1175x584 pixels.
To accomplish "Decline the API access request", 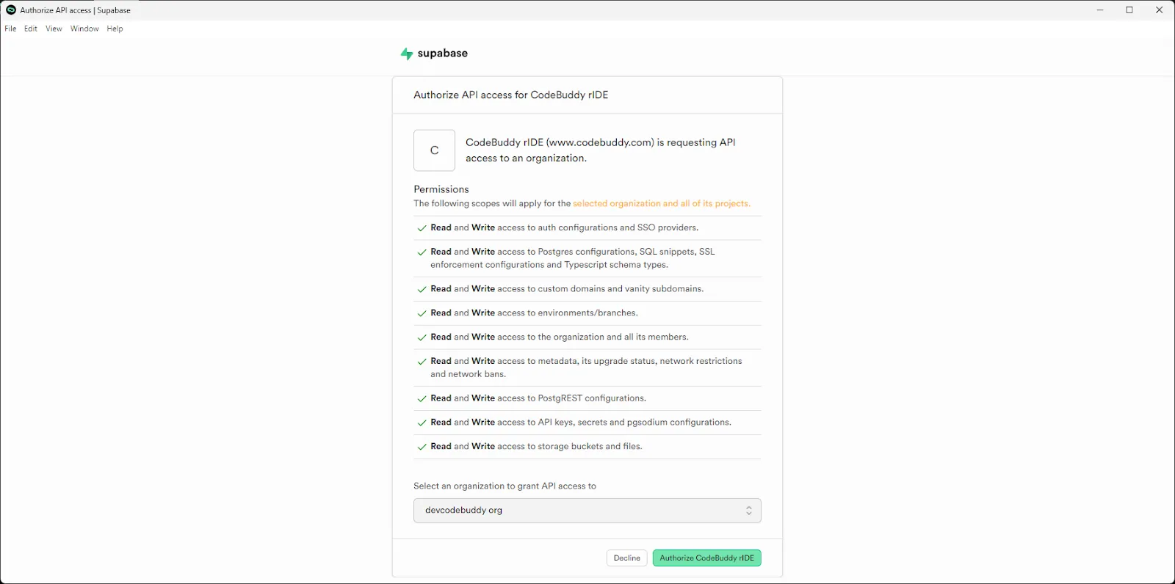I will tap(627, 558).
